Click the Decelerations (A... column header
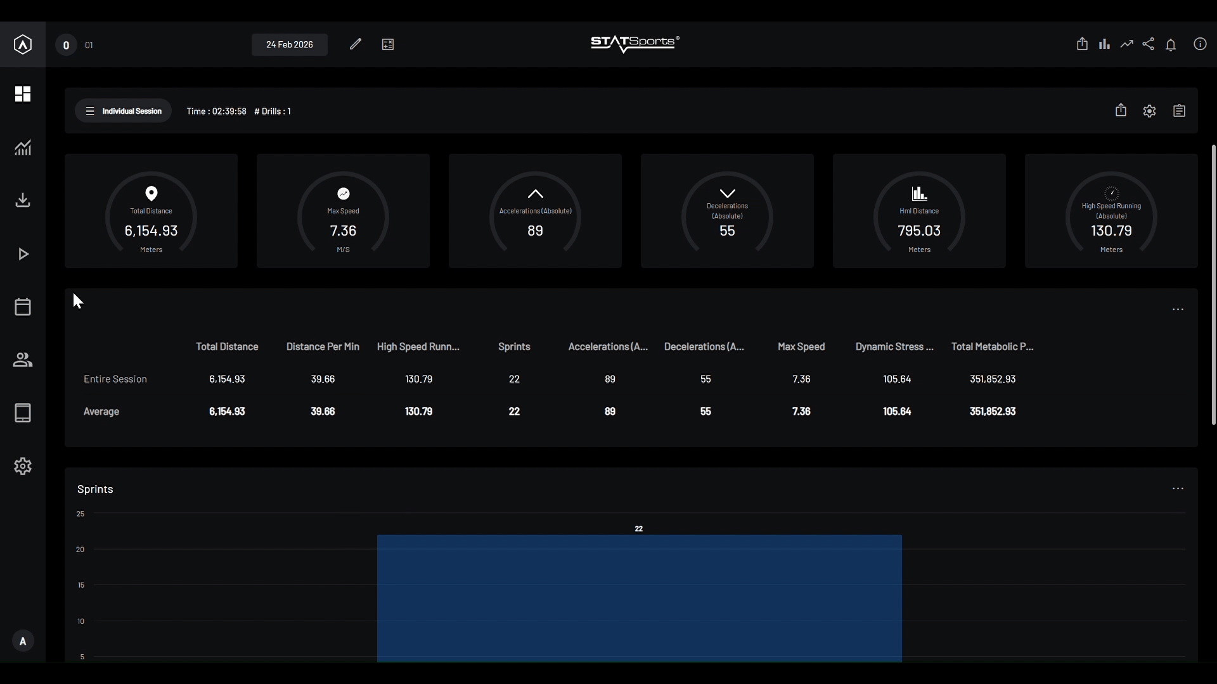The image size is (1217, 684). pyautogui.click(x=704, y=346)
